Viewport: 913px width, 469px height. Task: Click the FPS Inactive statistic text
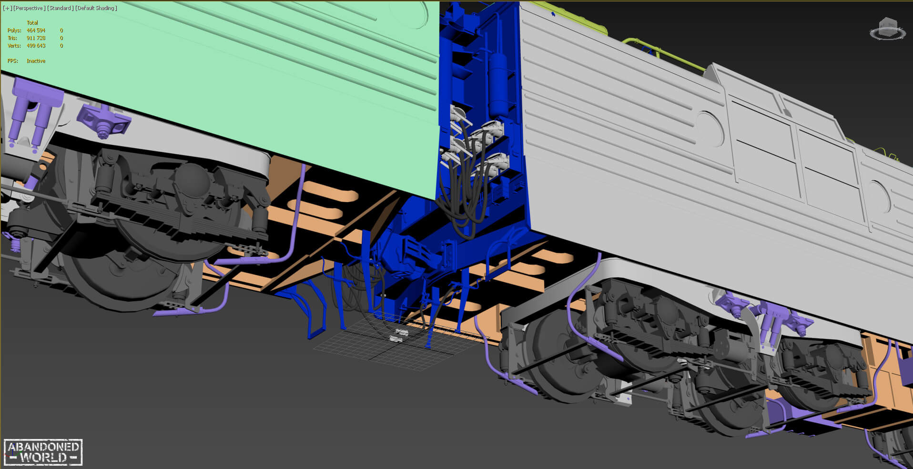coord(36,61)
